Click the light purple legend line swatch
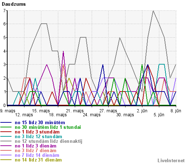187x164 pixels. click(x=6, y=155)
